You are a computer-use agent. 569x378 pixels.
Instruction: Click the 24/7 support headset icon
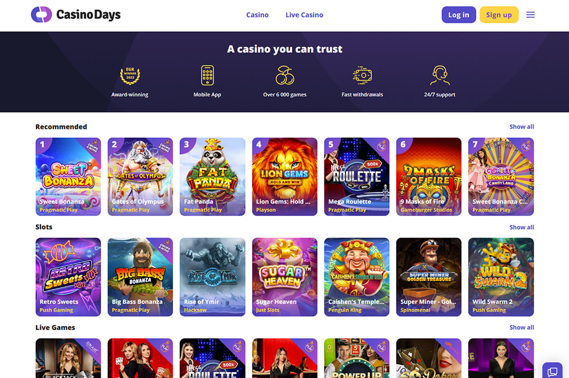click(x=440, y=76)
